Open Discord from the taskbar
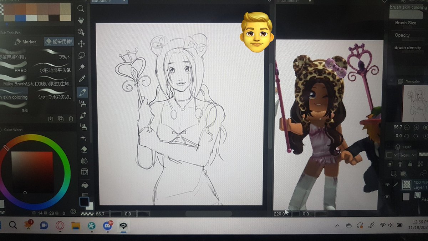The height and width of the screenshot is (241, 428). tap(108, 226)
